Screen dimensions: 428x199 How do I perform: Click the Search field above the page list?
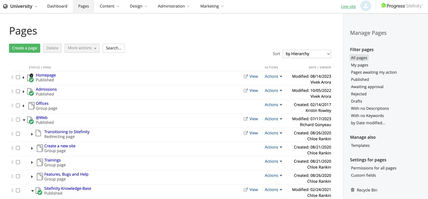pos(114,48)
